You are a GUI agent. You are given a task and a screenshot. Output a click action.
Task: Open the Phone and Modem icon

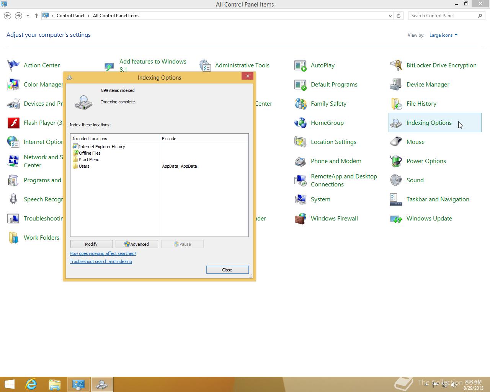(x=301, y=161)
